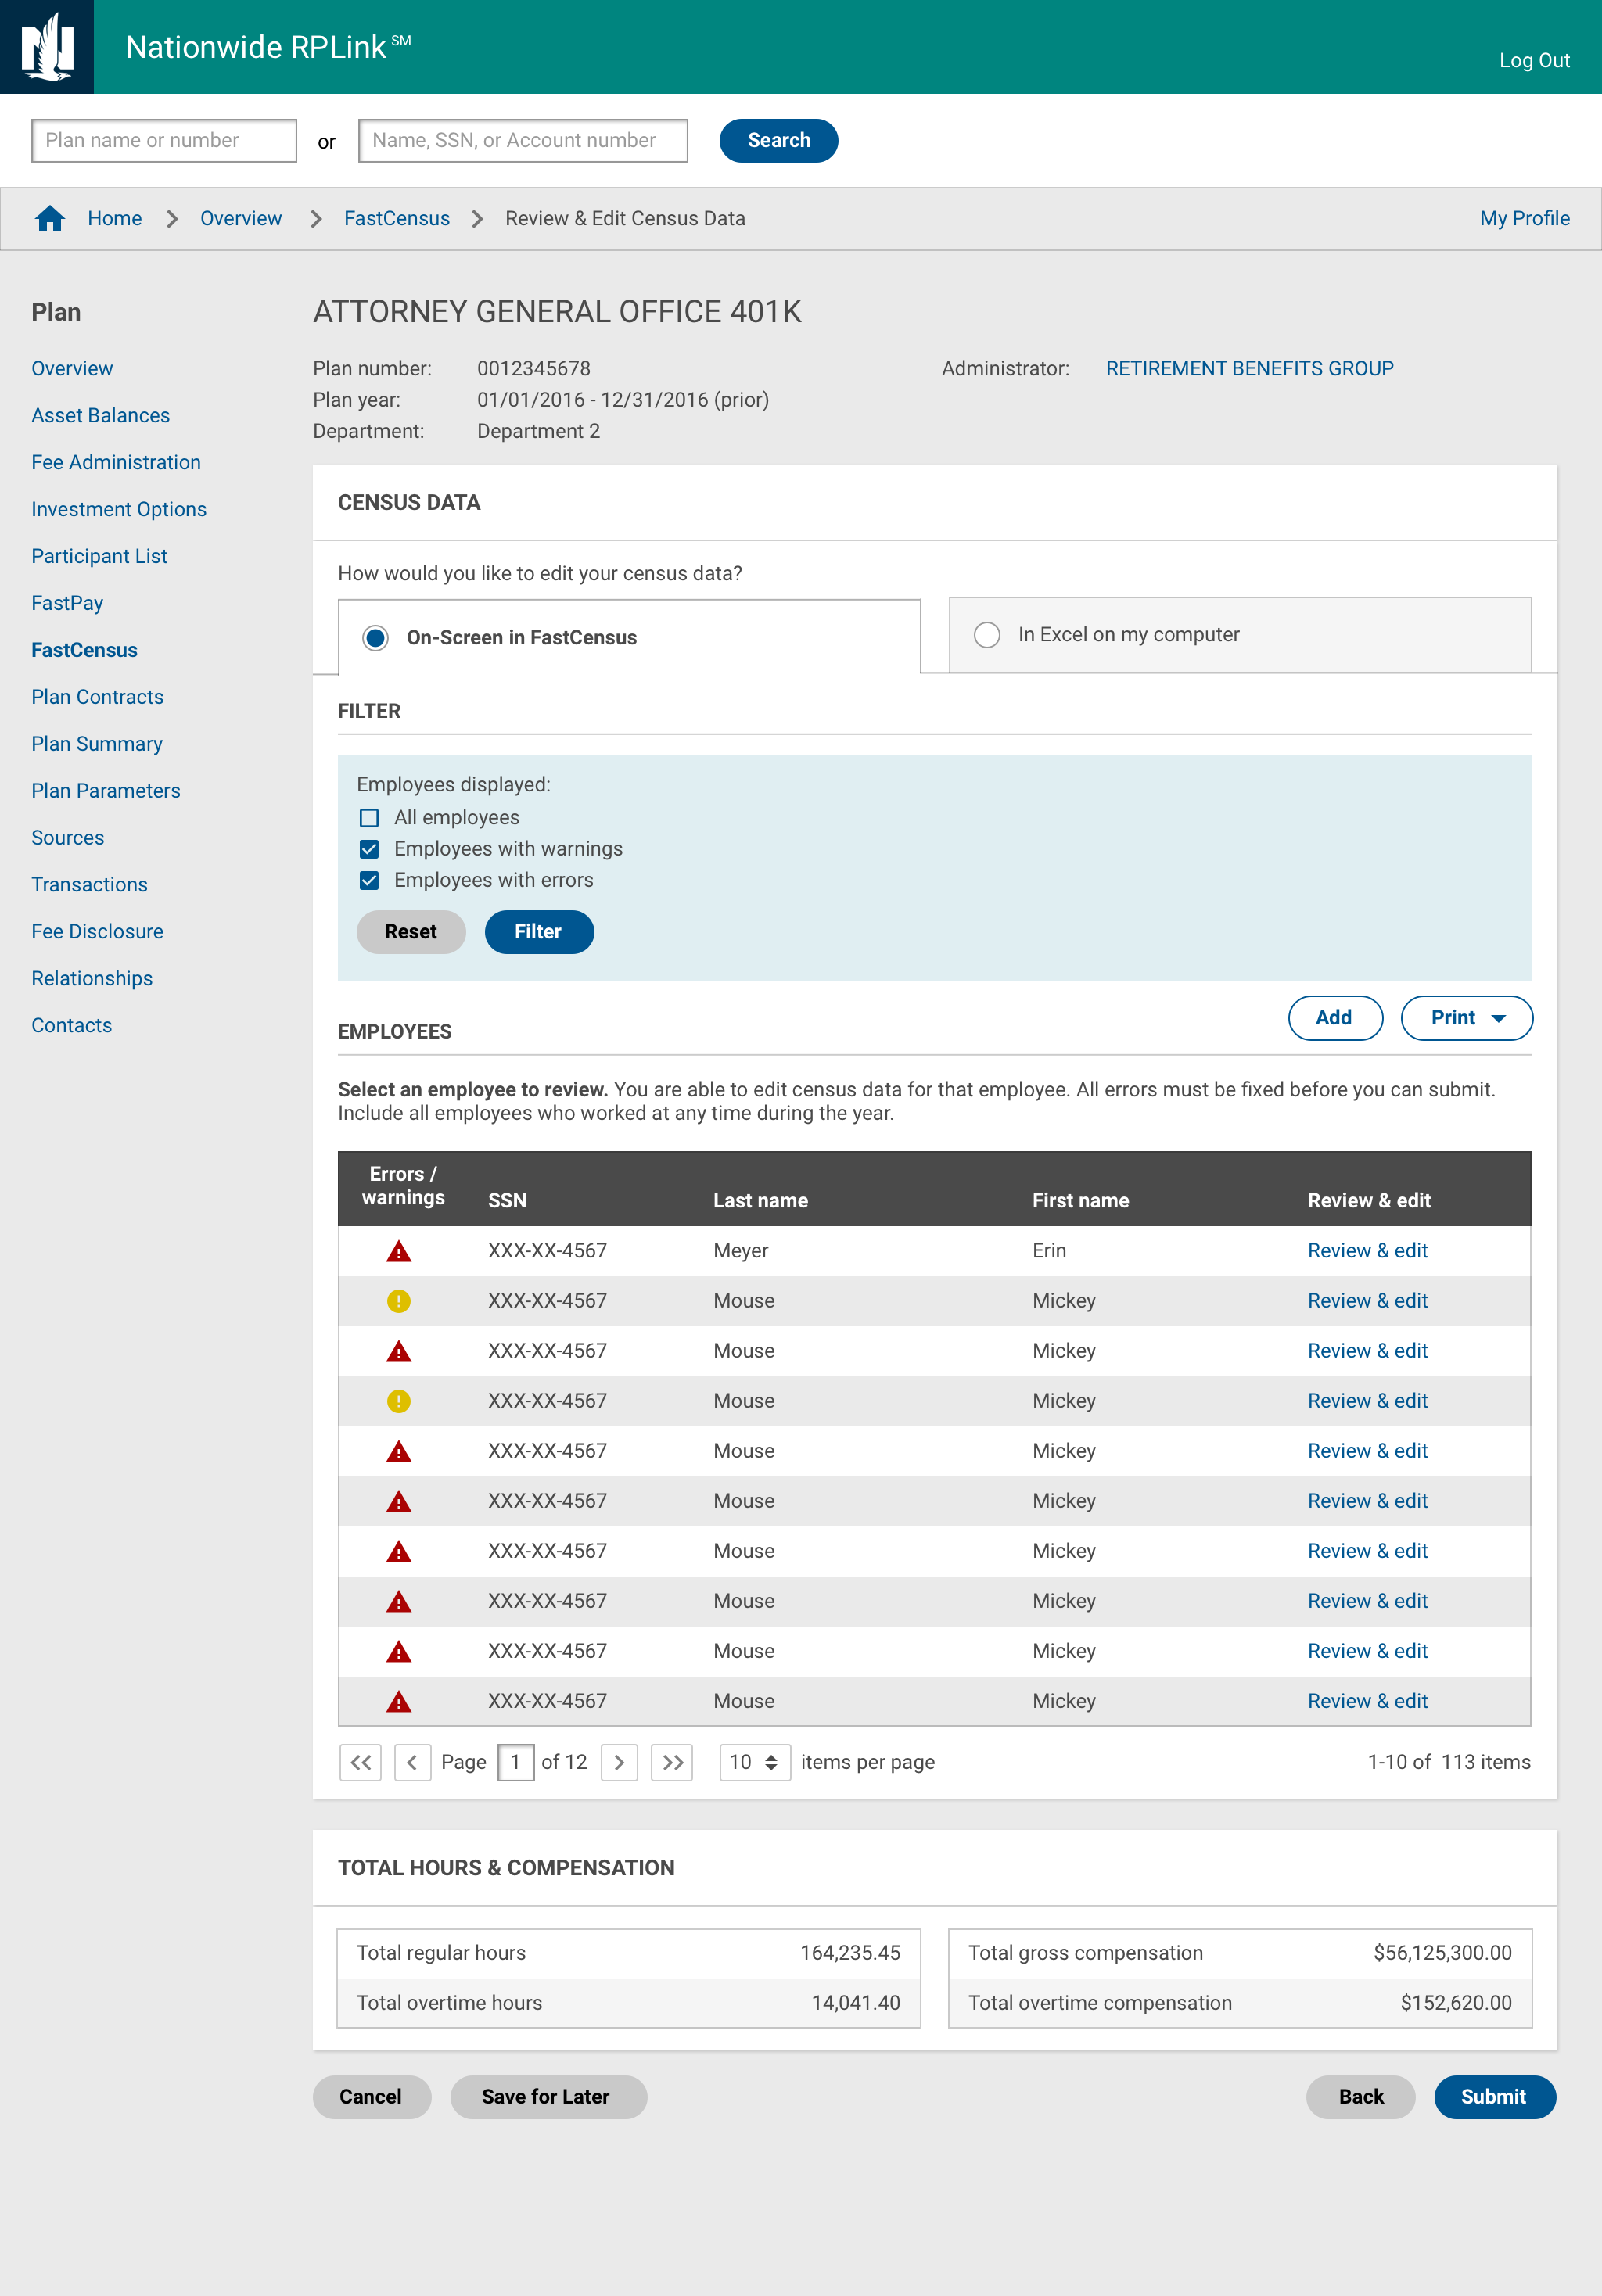The image size is (1602, 2296).
Task: Select In Excel on my computer option
Action: [x=987, y=635]
